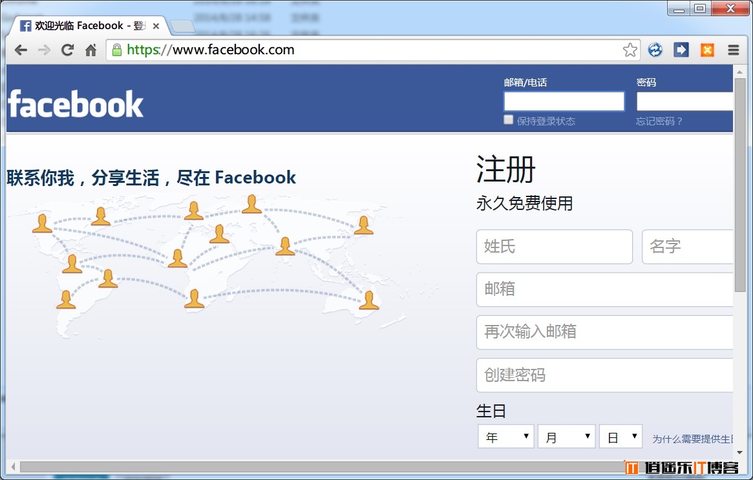
Task: Expand the 年 birthday dropdown
Action: (505, 436)
